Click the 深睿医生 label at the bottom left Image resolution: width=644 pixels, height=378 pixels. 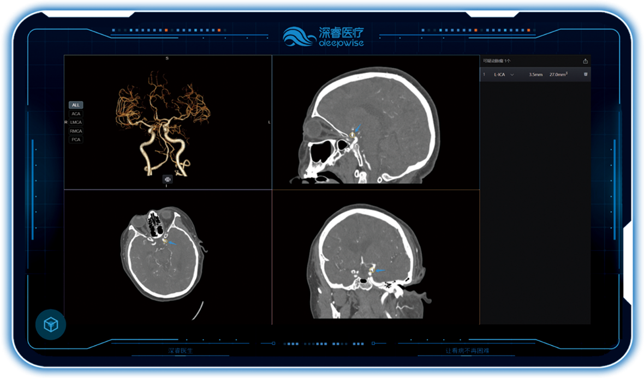pos(180,351)
